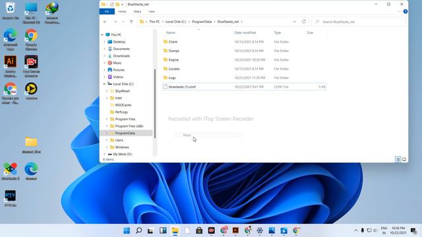Open the Home ribbon tab
This screenshot has height=237, width=422.
[122, 12]
